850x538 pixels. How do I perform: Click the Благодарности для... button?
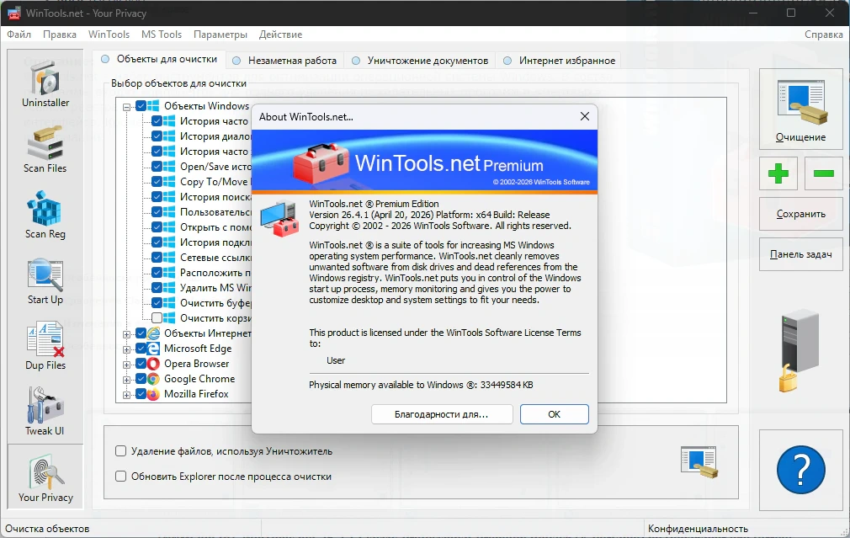pyautogui.click(x=442, y=414)
